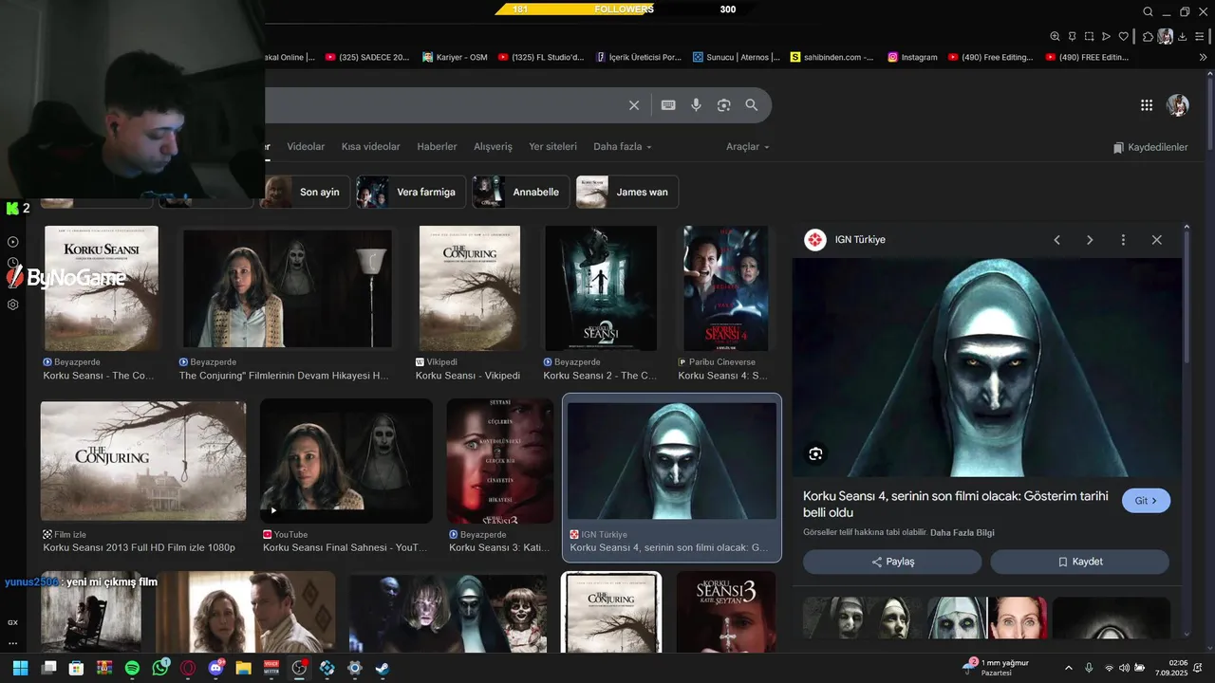Open OBS Studio from the taskbar
This screenshot has width=1215, height=683.
pos(299,668)
